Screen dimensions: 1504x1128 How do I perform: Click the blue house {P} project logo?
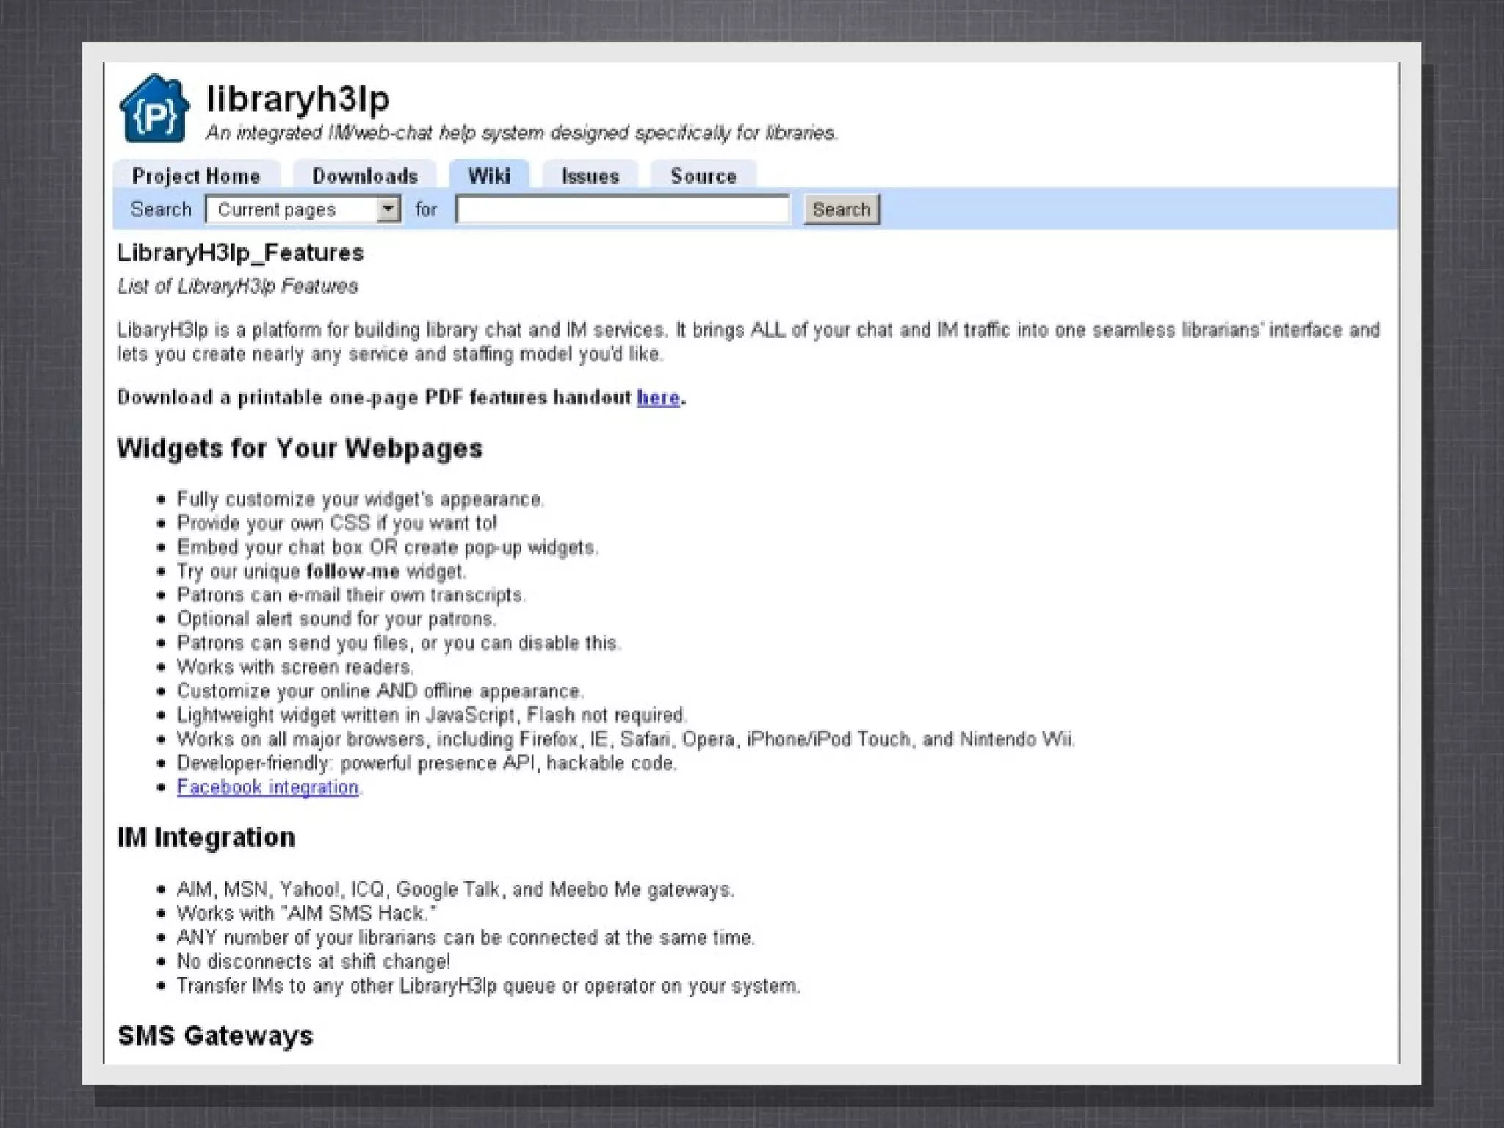(x=154, y=109)
